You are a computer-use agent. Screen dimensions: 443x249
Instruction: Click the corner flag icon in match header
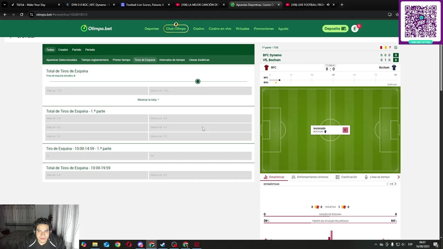390,47
